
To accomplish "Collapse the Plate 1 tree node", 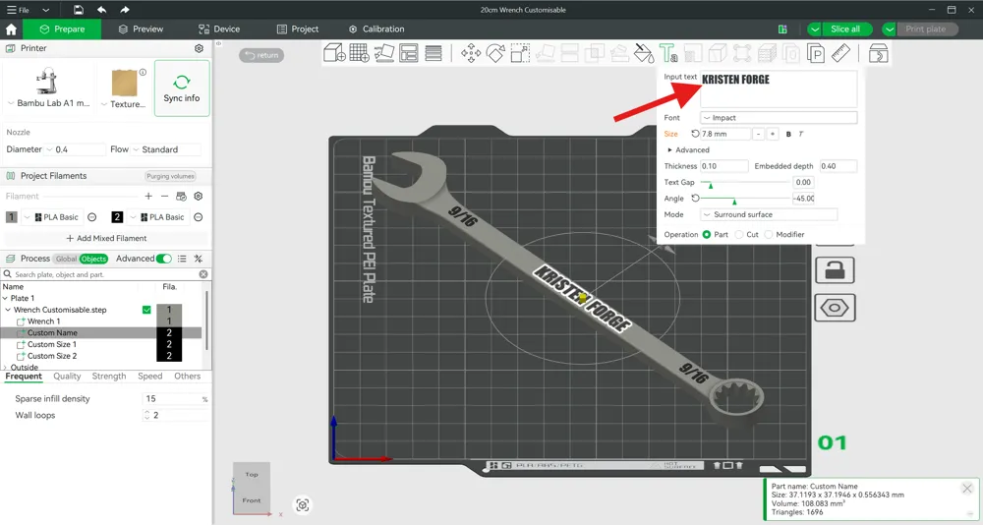I will [6, 299].
